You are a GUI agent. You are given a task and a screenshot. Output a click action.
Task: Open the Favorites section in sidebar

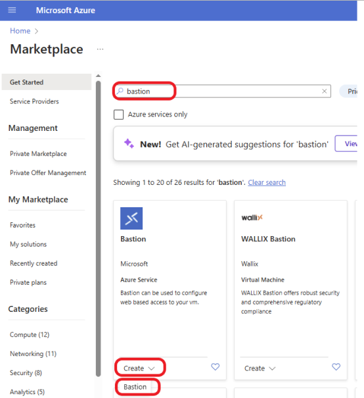click(22, 225)
